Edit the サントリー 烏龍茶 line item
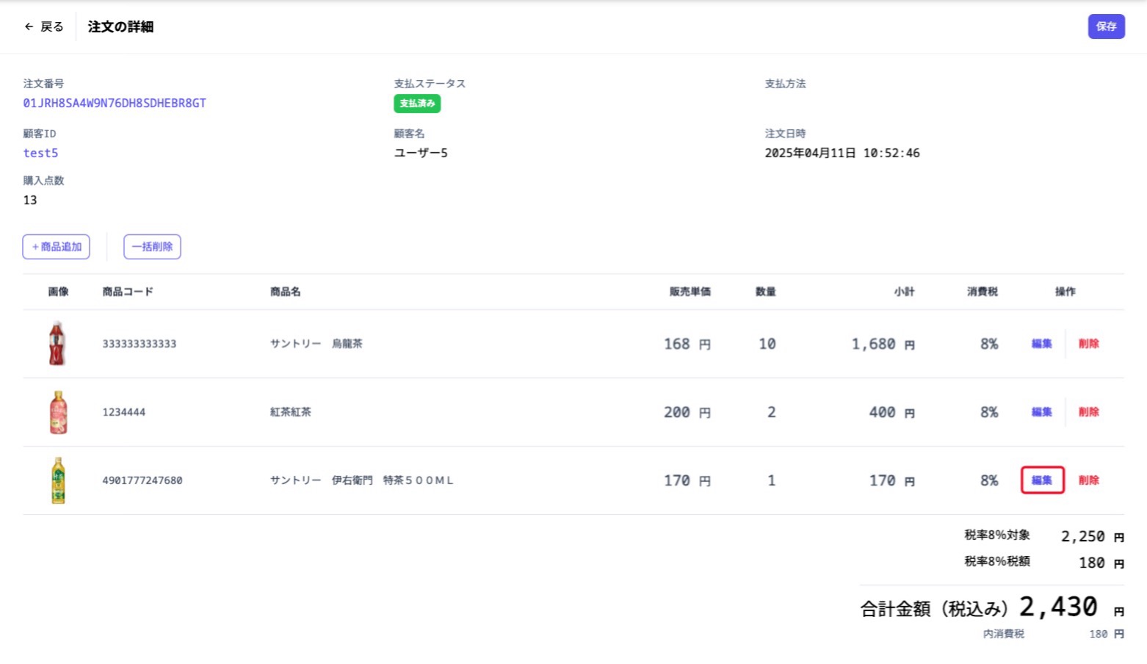Screen dimensions: 1147x664 [1041, 343]
